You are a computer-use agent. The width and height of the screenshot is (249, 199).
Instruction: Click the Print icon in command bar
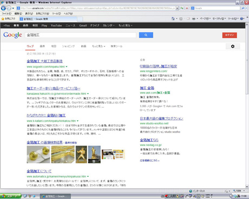point(194,18)
